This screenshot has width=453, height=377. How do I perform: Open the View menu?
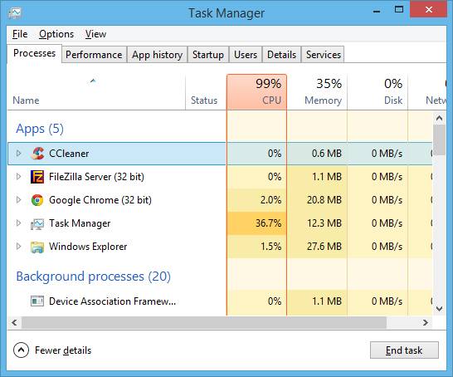(95, 34)
